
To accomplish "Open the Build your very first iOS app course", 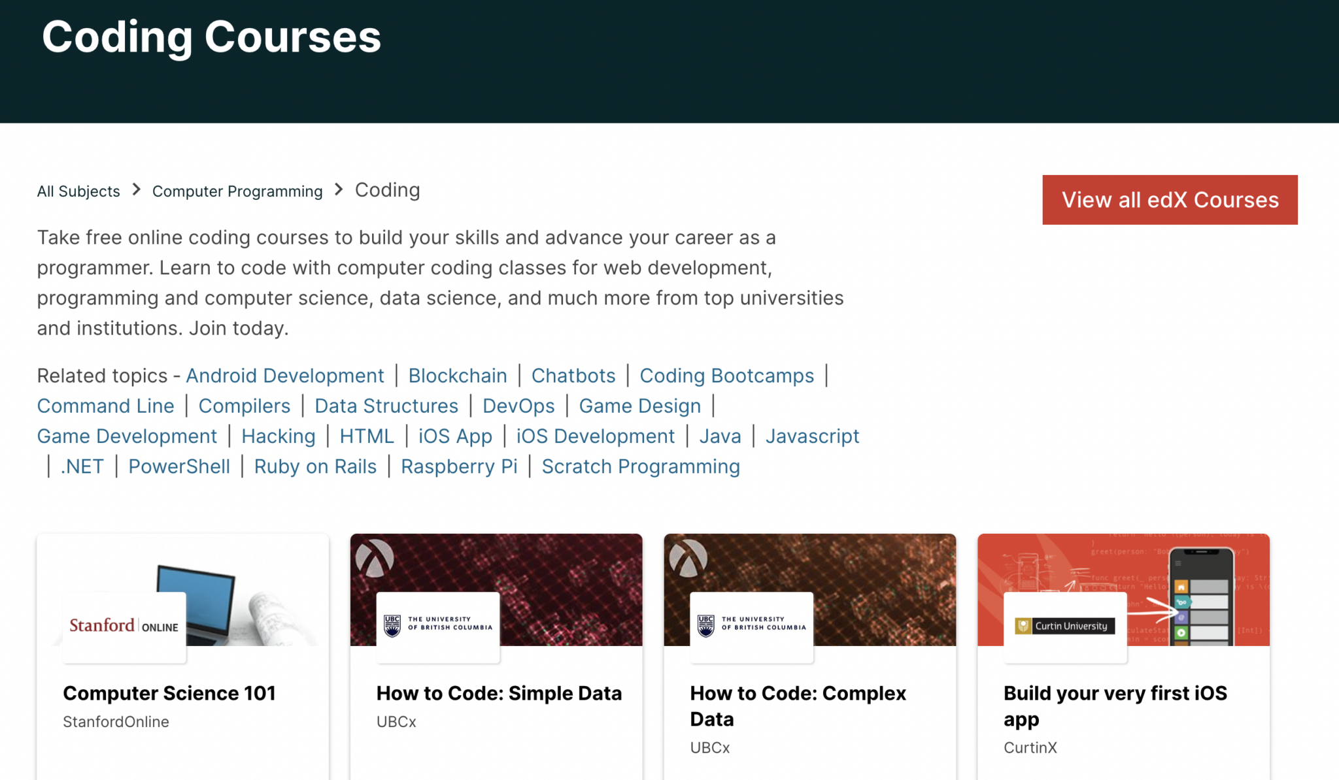I will pyautogui.click(x=1115, y=706).
